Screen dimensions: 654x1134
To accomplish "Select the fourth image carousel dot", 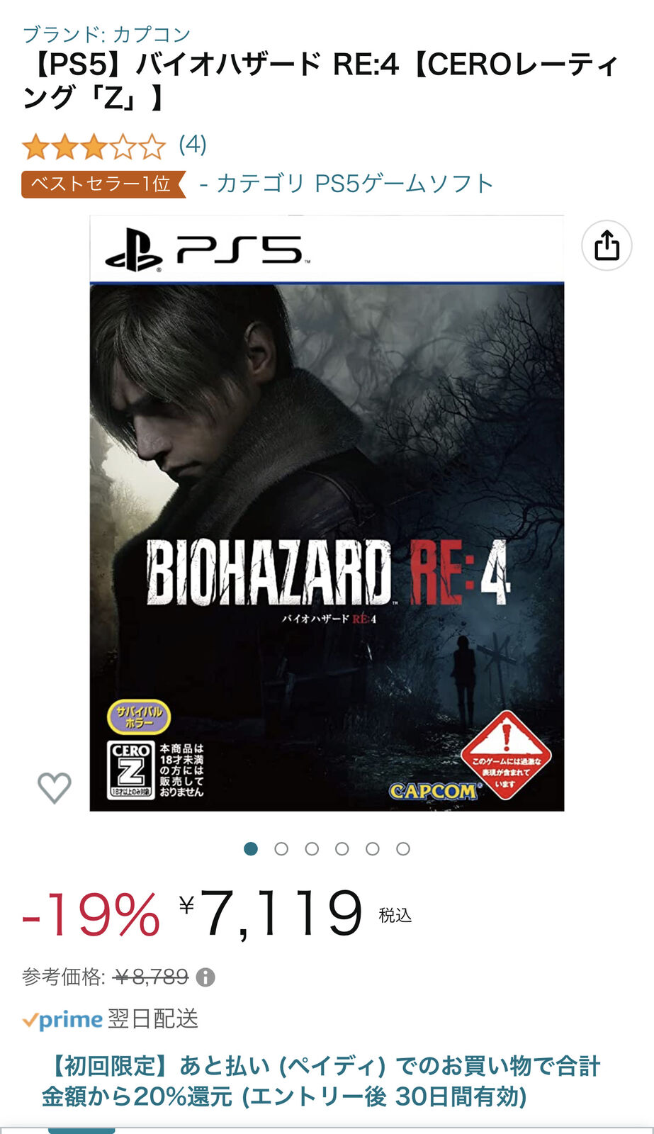I will [x=342, y=848].
